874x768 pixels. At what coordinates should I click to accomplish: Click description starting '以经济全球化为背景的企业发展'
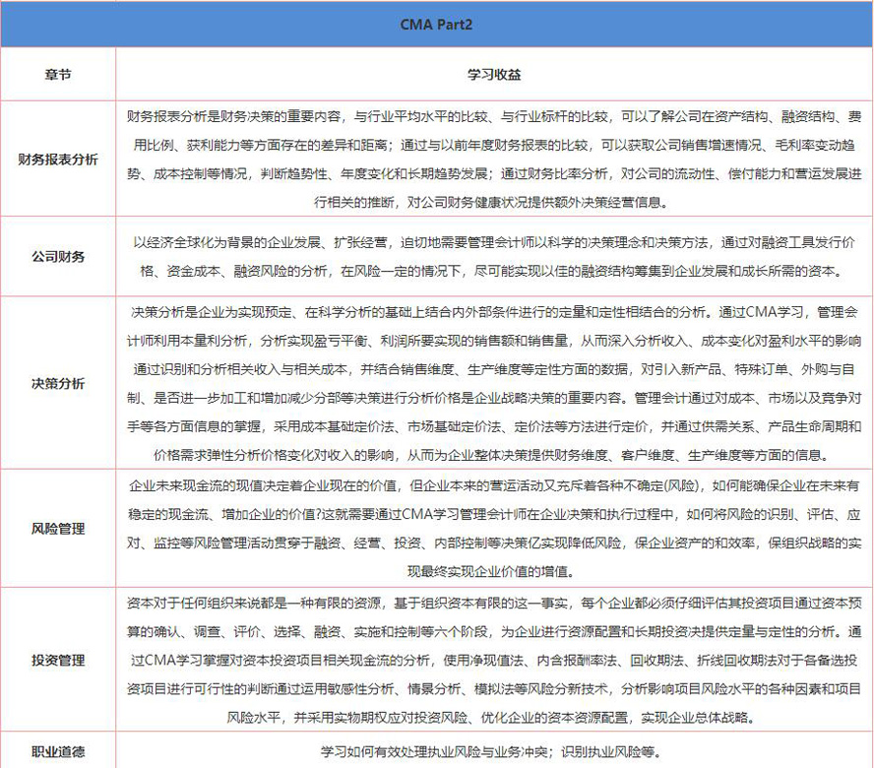(x=494, y=257)
